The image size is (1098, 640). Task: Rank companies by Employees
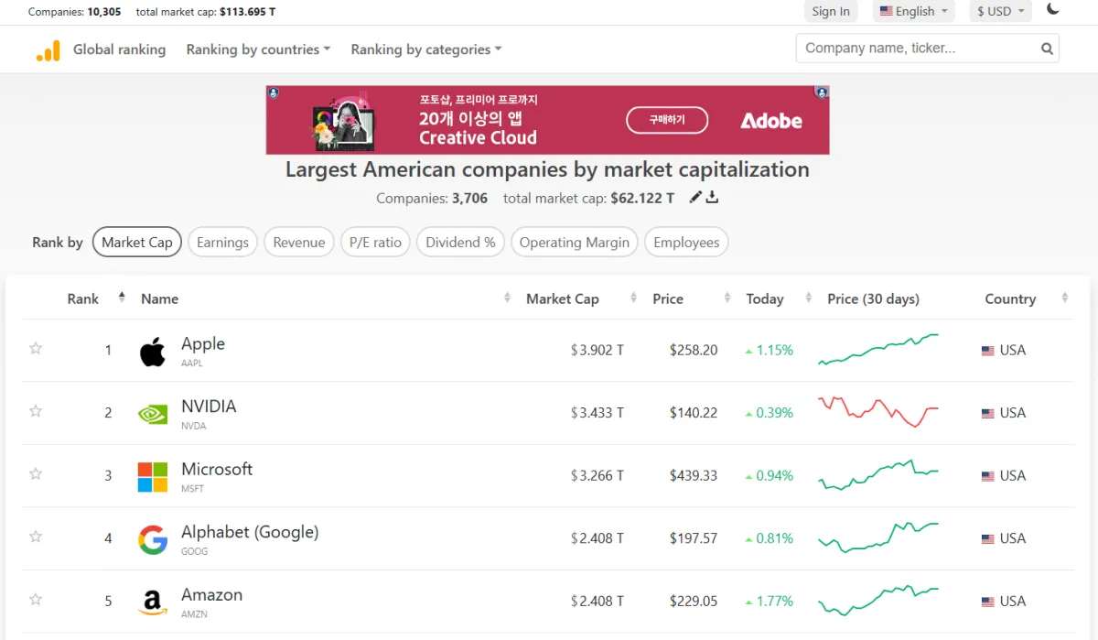(686, 242)
